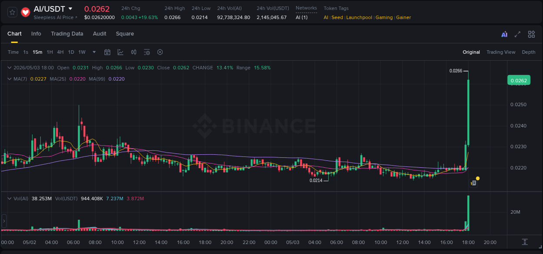Click the left-edge sidebar expand handle

[x=4, y=221]
